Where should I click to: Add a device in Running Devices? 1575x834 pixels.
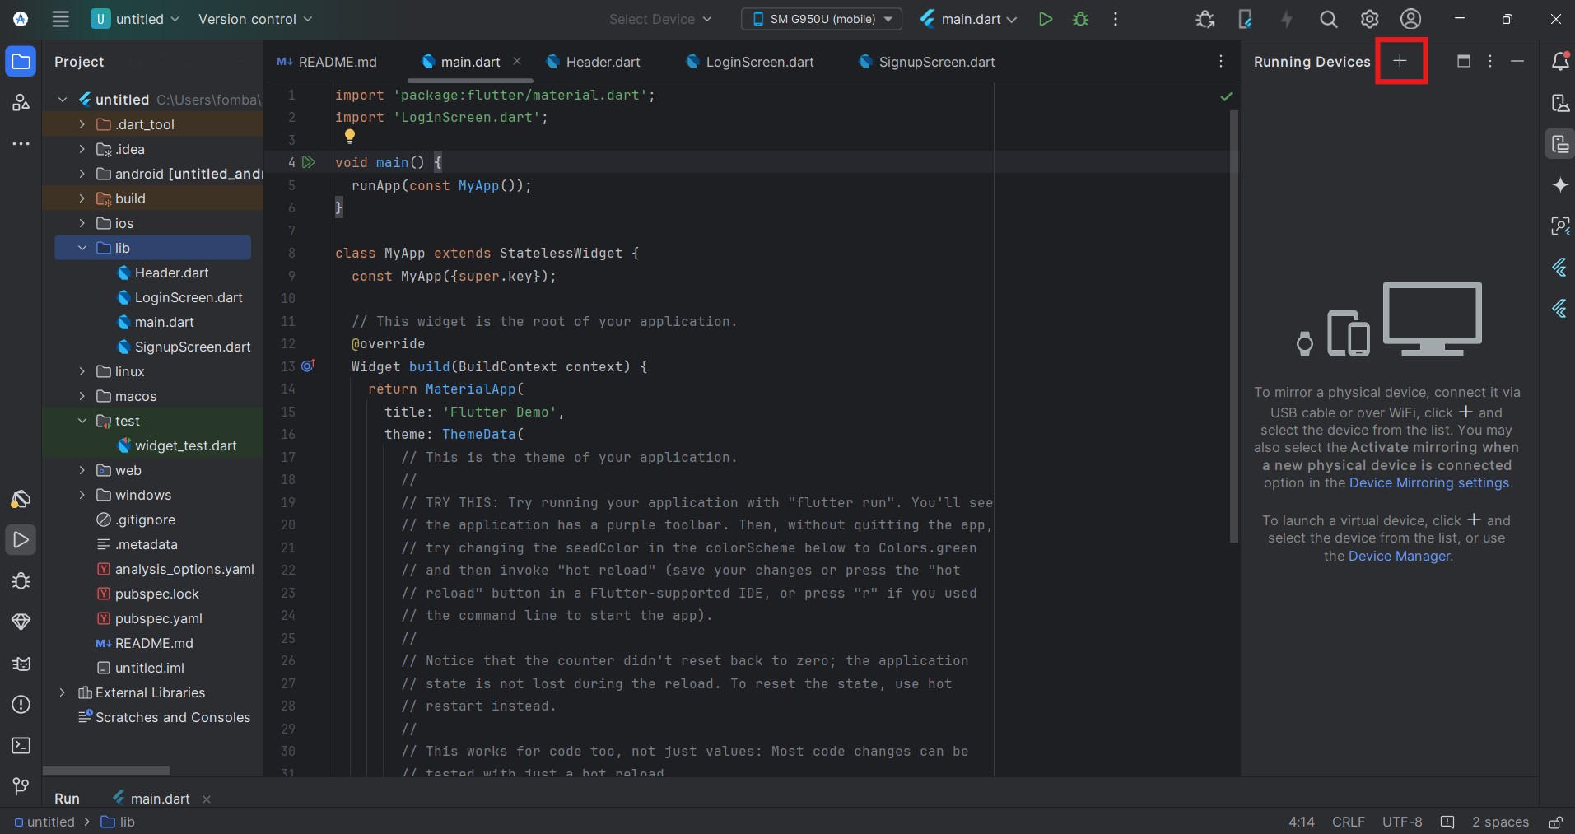tap(1400, 61)
